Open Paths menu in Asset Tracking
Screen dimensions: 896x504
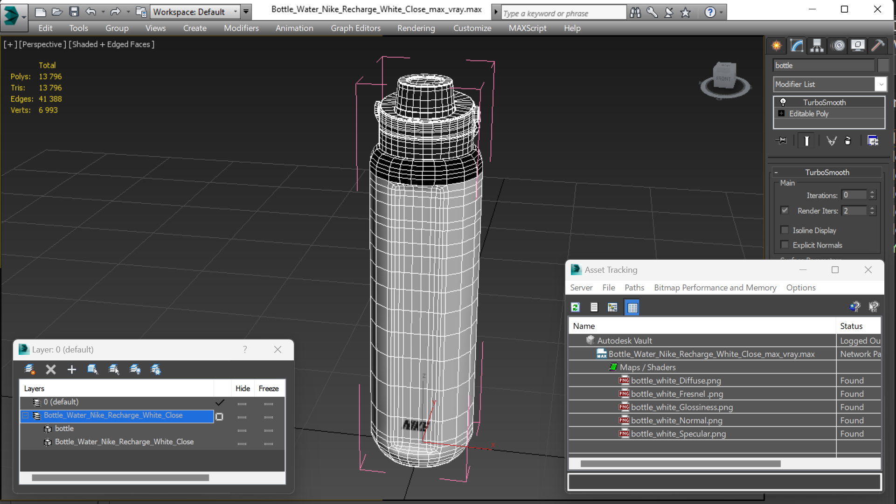point(634,288)
